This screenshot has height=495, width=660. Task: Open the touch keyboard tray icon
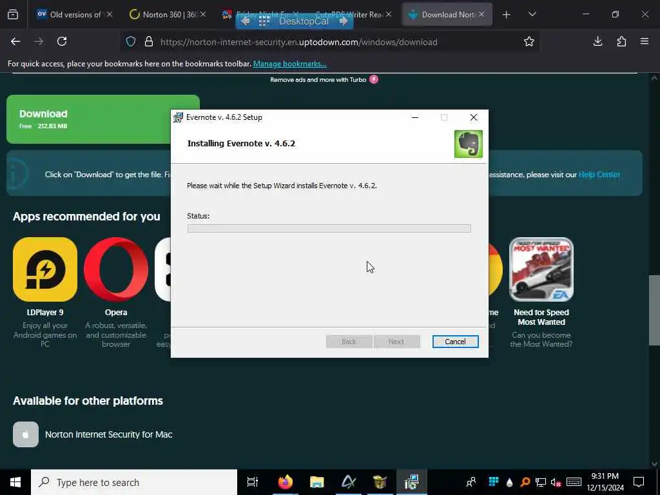(x=574, y=482)
